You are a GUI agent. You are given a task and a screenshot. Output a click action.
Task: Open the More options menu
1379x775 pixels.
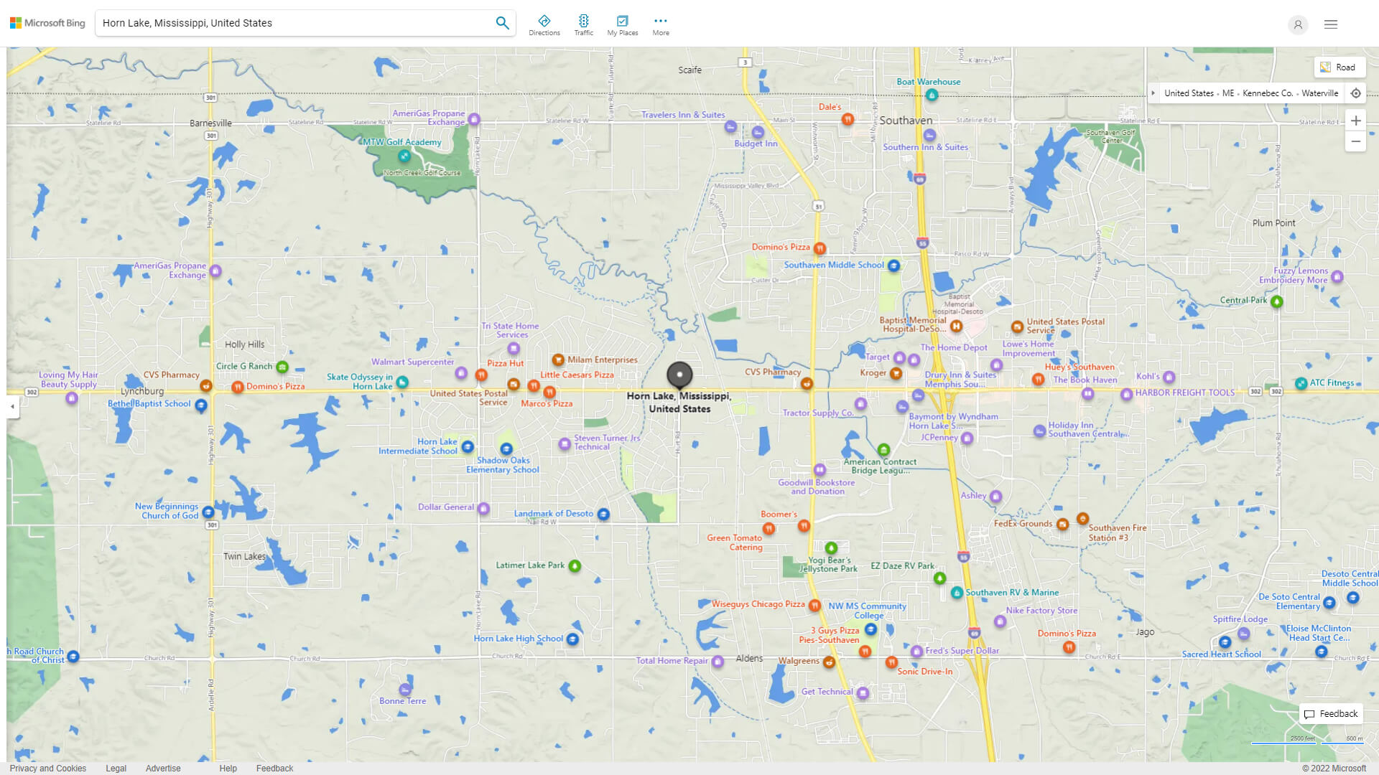[660, 24]
